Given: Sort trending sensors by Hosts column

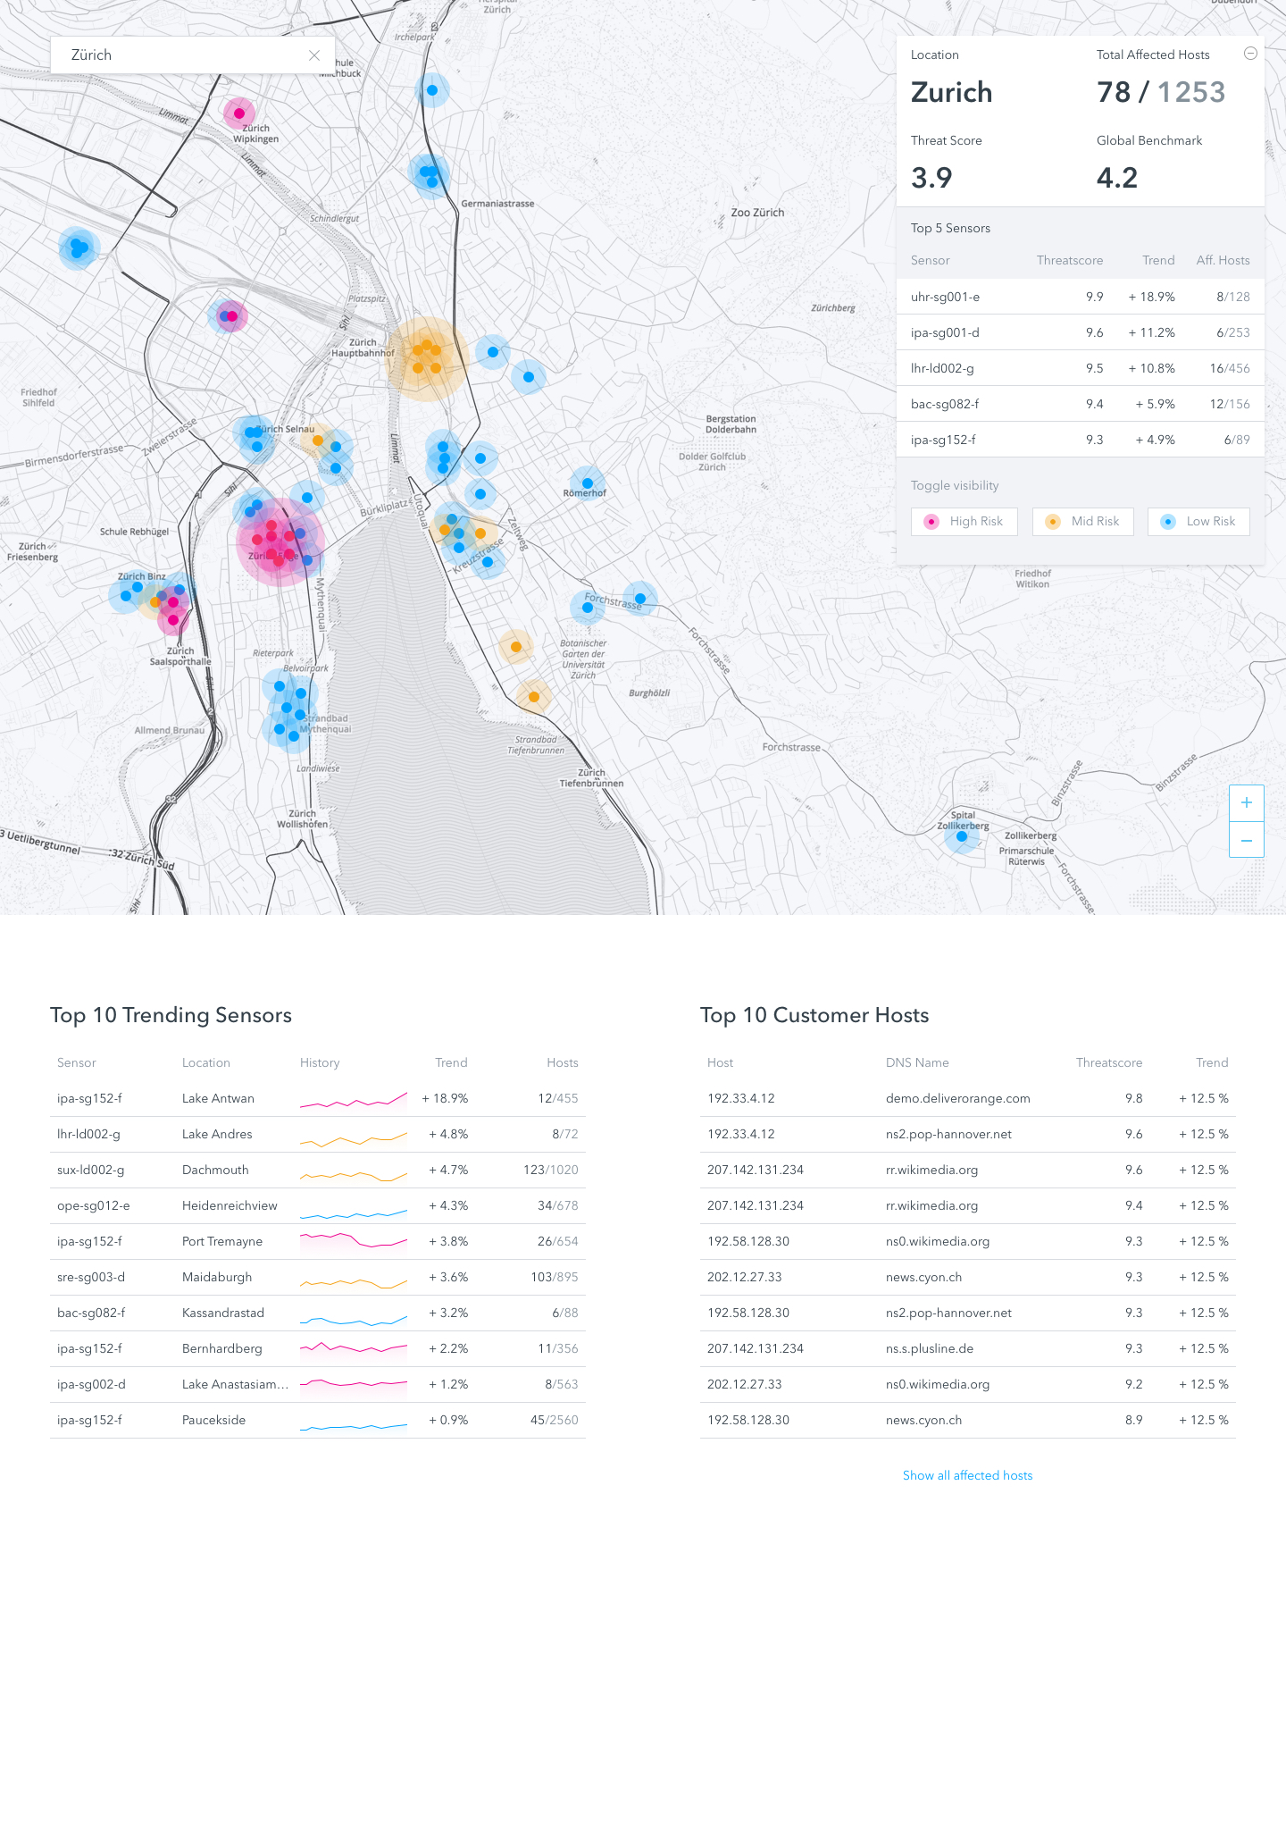Looking at the screenshot, I should coord(563,1062).
